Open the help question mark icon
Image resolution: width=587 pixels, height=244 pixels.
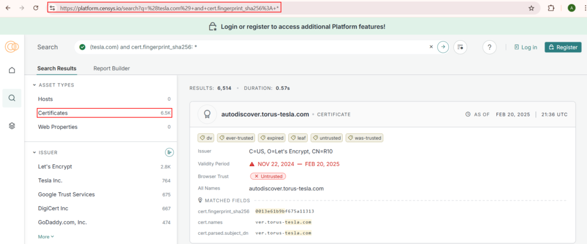tap(489, 47)
